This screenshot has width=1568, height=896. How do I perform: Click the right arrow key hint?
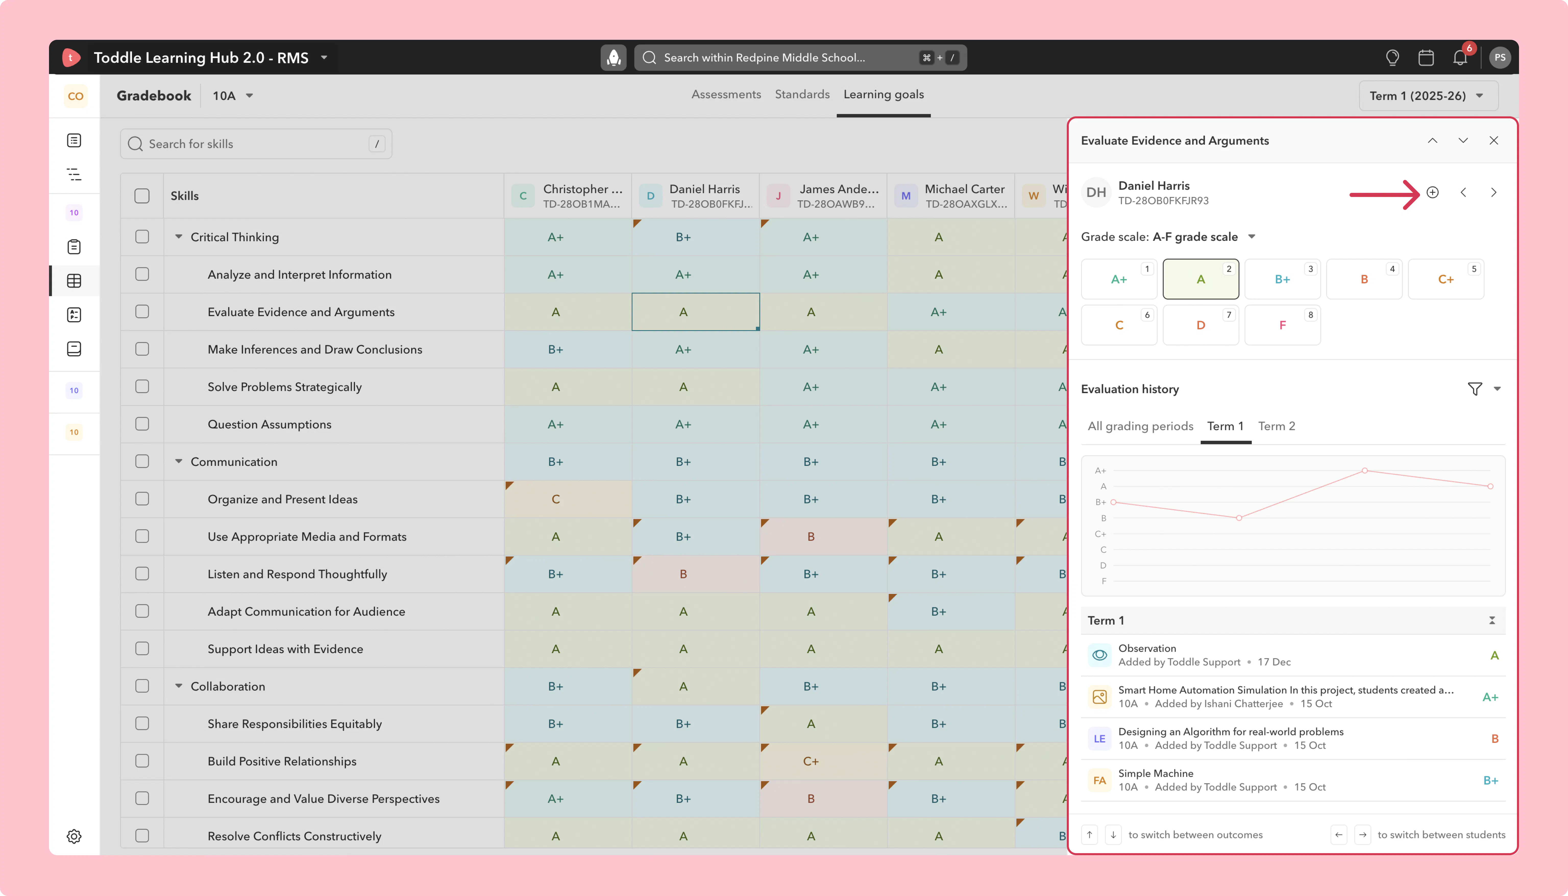(1363, 835)
